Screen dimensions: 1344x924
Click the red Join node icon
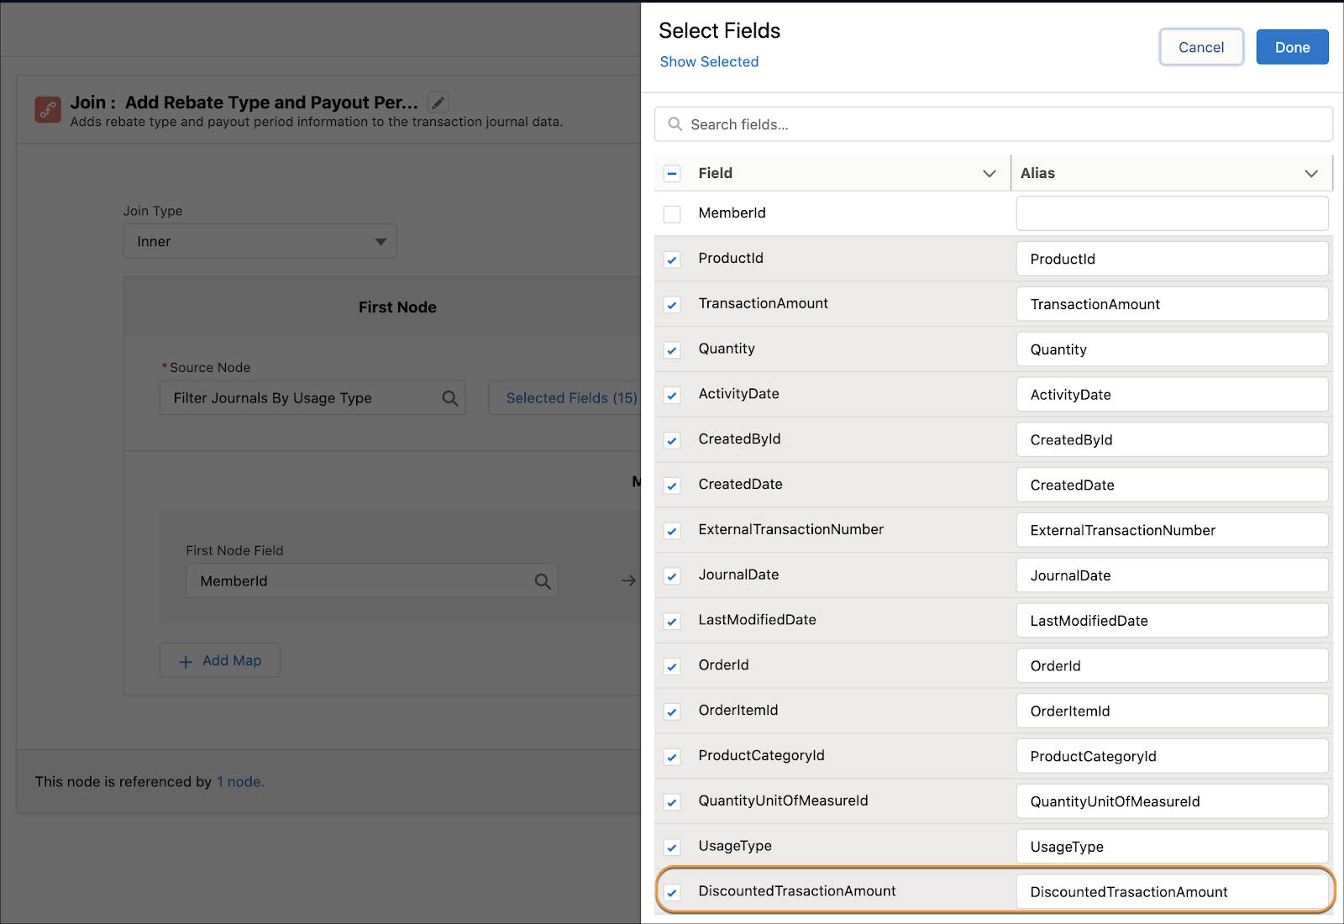click(x=47, y=109)
